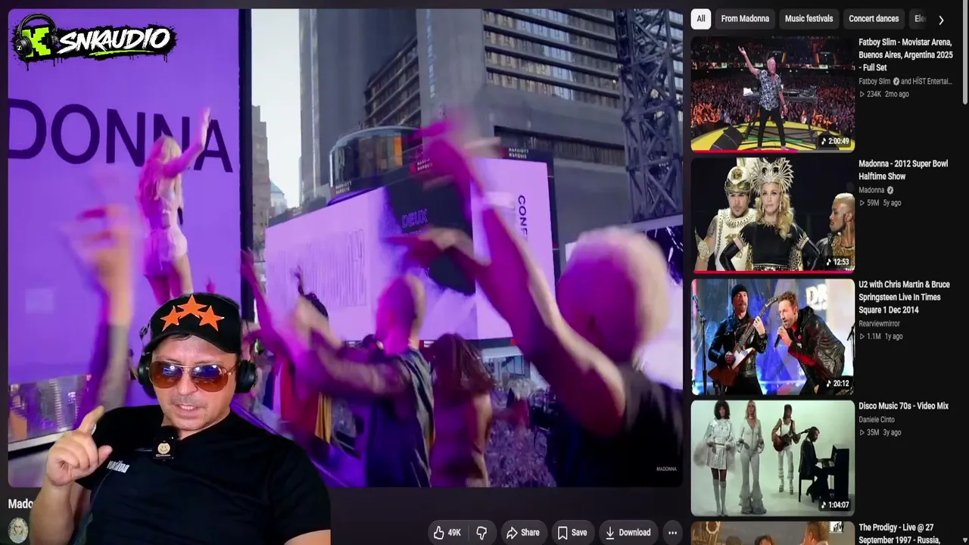Click "The Prodigy - Live @ 27 September 1997" title
Image resolution: width=969 pixels, height=545 pixels.
point(899,534)
